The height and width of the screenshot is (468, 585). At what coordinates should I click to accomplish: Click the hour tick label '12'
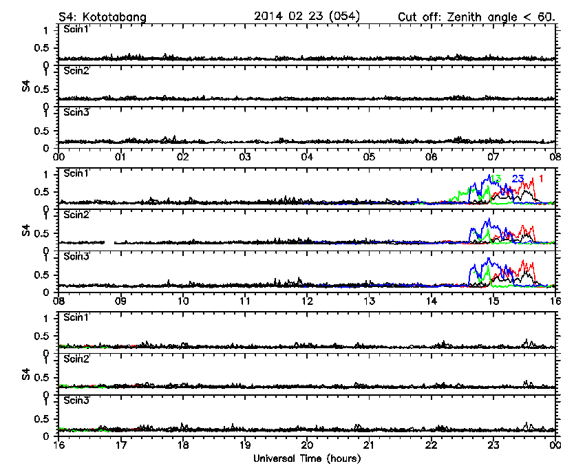tap(307, 301)
